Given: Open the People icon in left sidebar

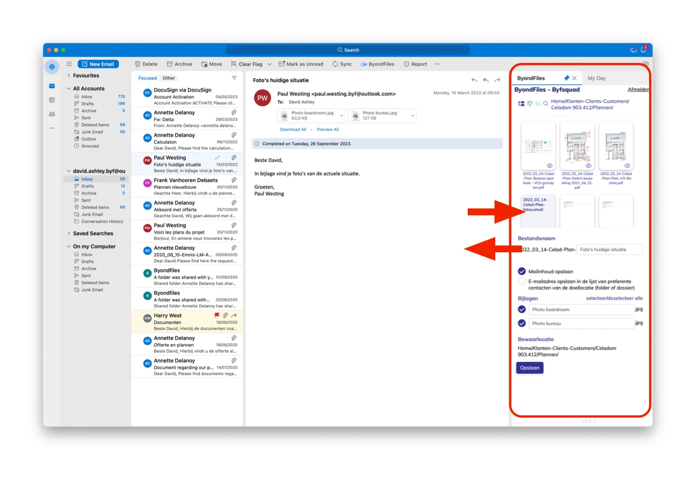Looking at the screenshot, I should tap(52, 114).
